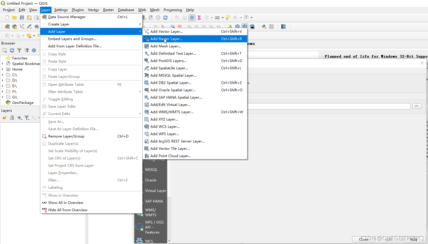Open the Raster menu

(x=108, y=10)
